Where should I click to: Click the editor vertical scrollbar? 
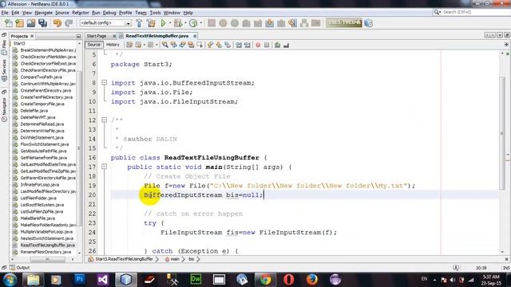pyautogui.click(x=502, y=133)
